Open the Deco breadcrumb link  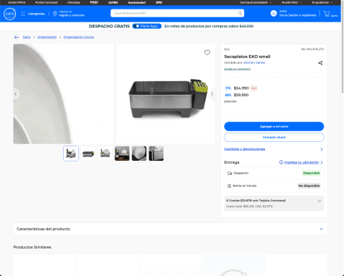(27, 37)
